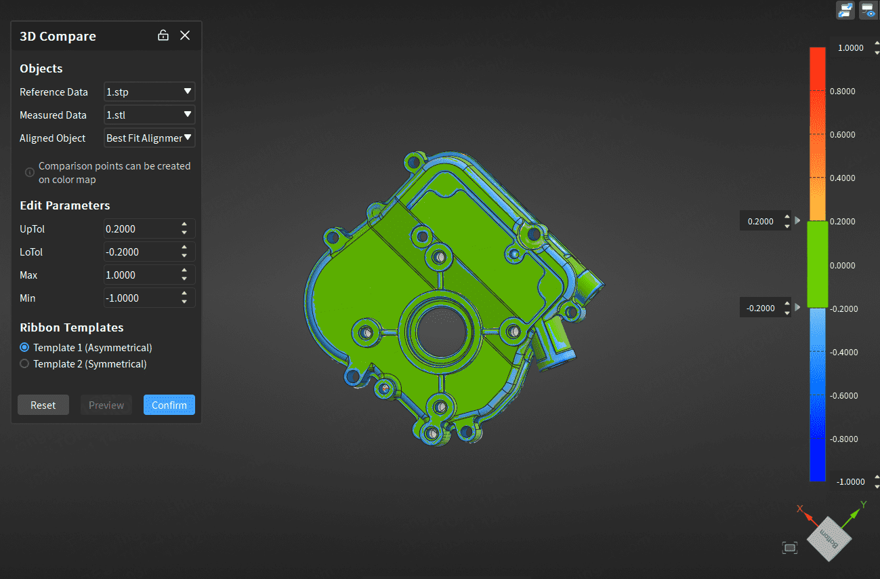The image size is (880, 579).
Task: Click the '0.8000' scale label
Action: coord(843,91)
